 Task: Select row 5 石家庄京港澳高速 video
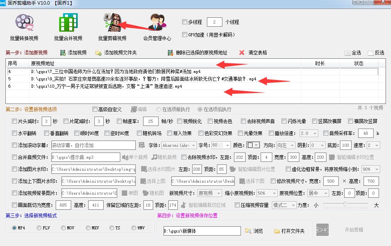192,79
